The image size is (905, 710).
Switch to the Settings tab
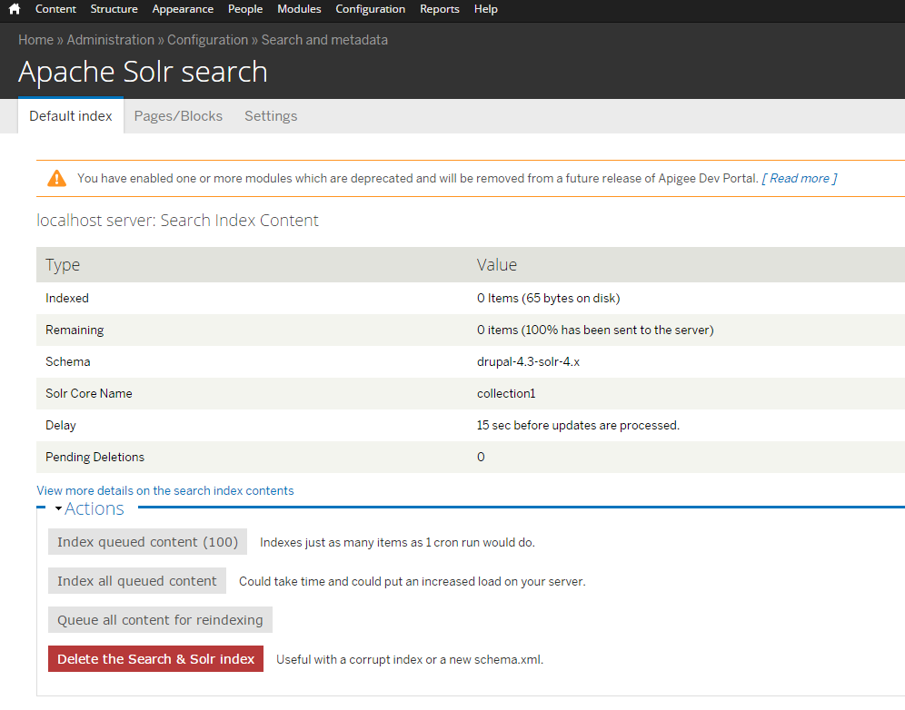(271, 116)
